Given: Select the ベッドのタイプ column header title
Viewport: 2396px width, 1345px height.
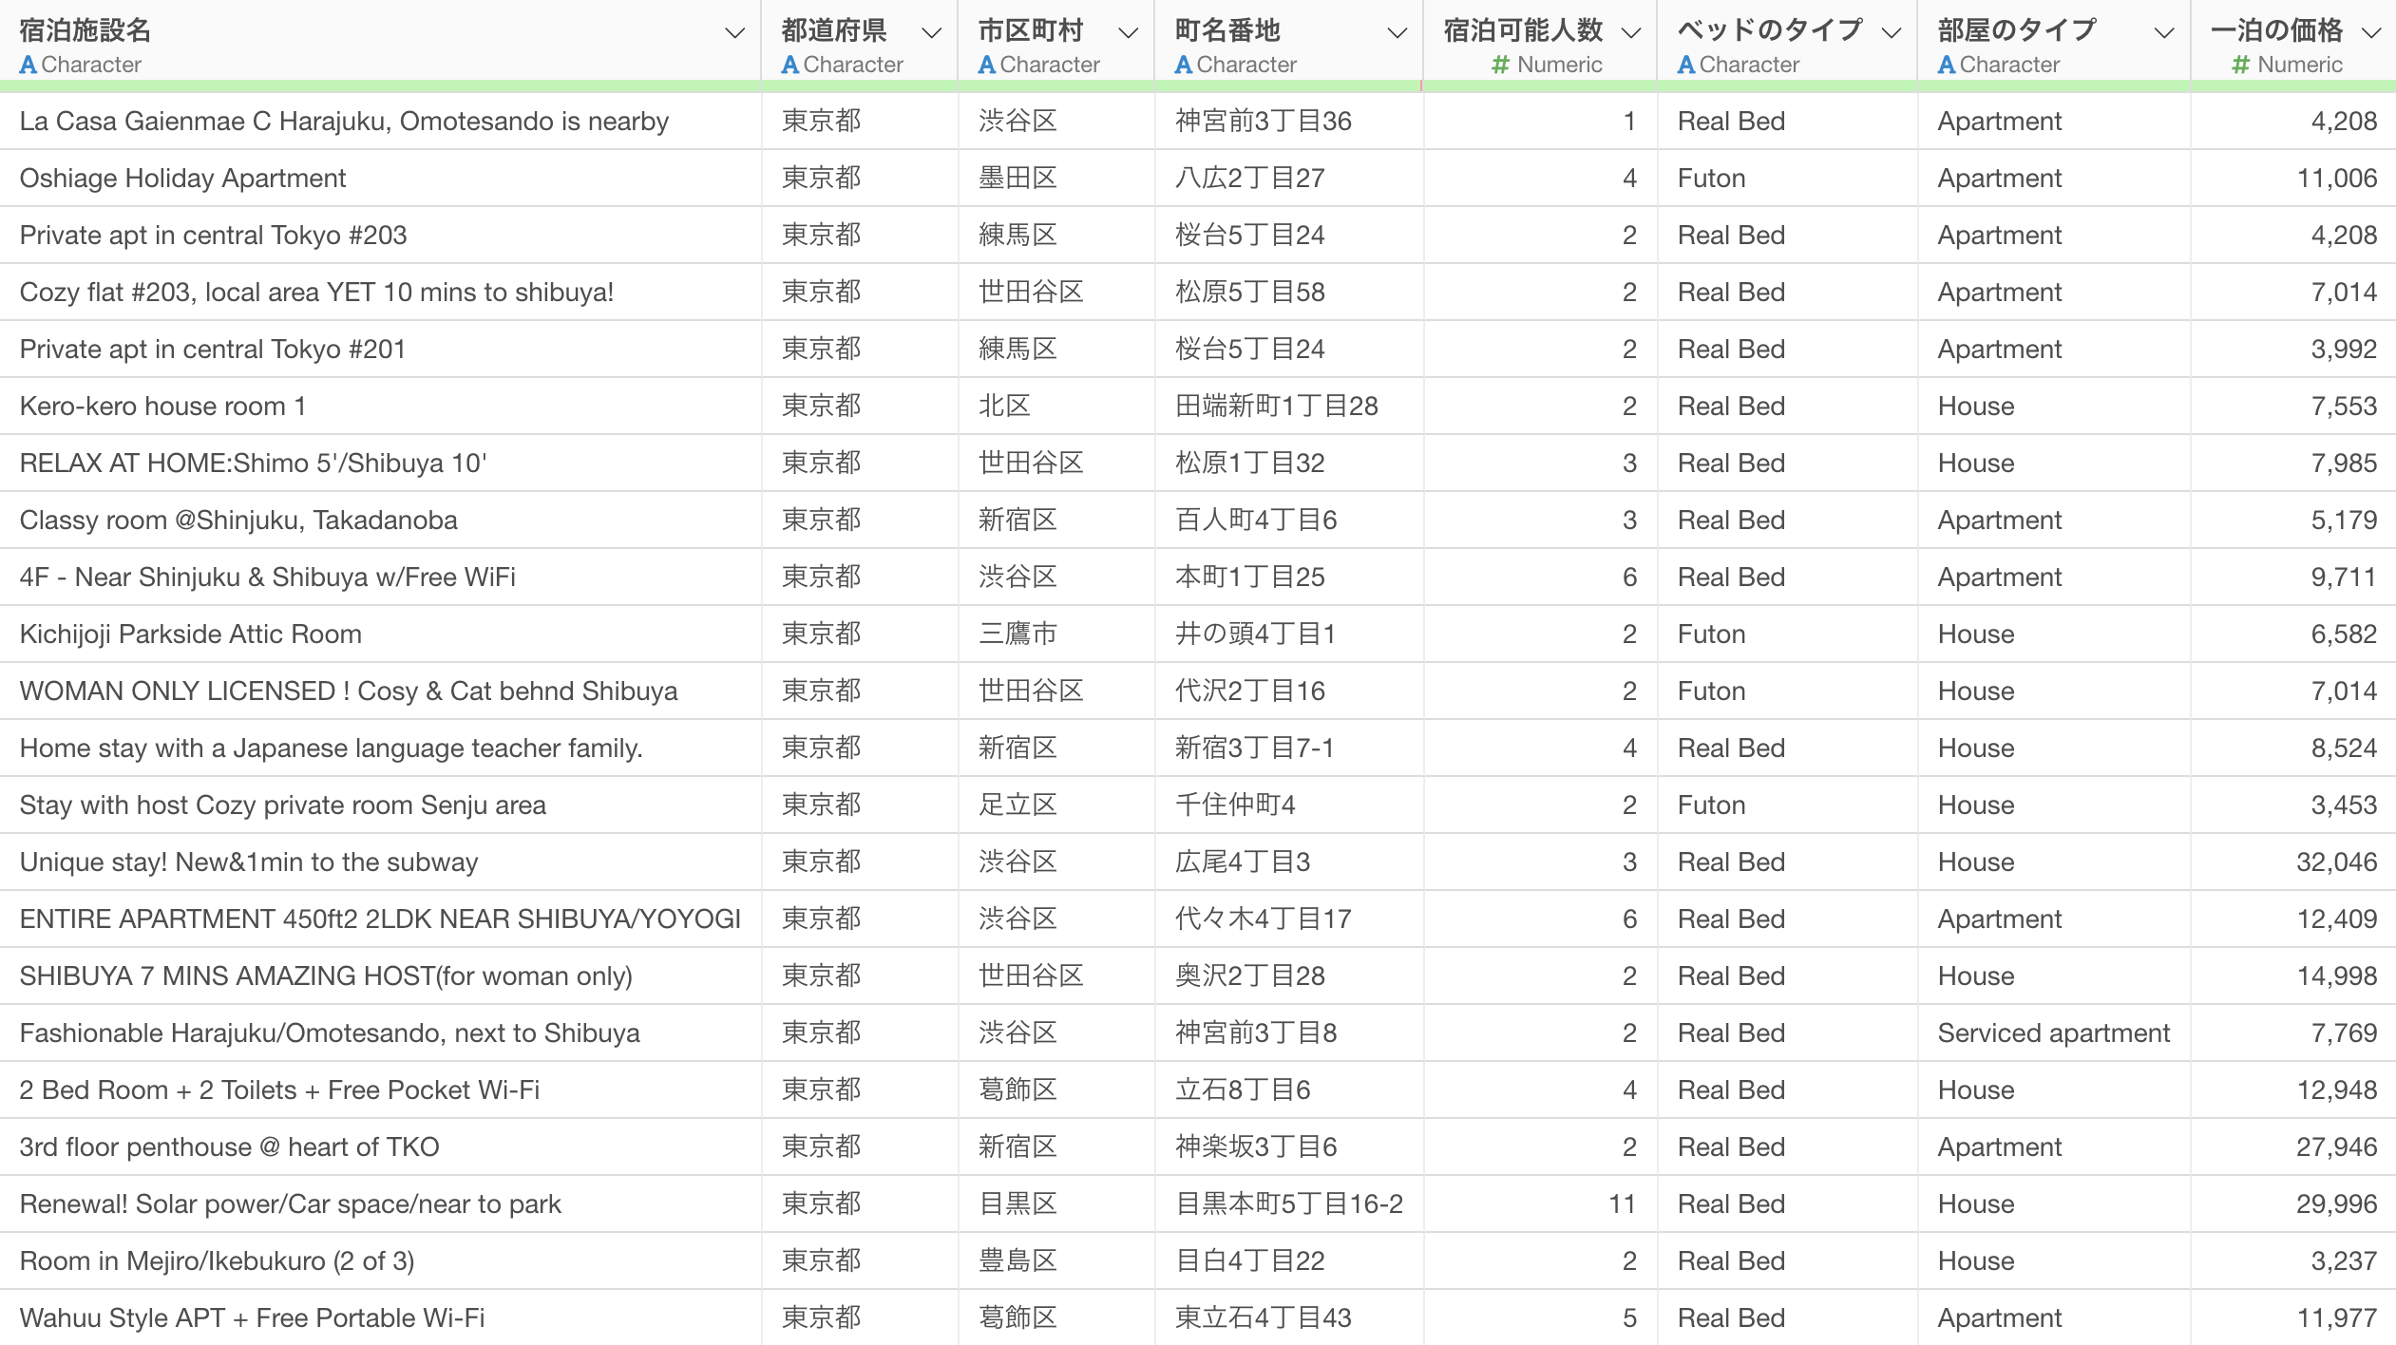Looking at the screenshot, I should 1770,30.
